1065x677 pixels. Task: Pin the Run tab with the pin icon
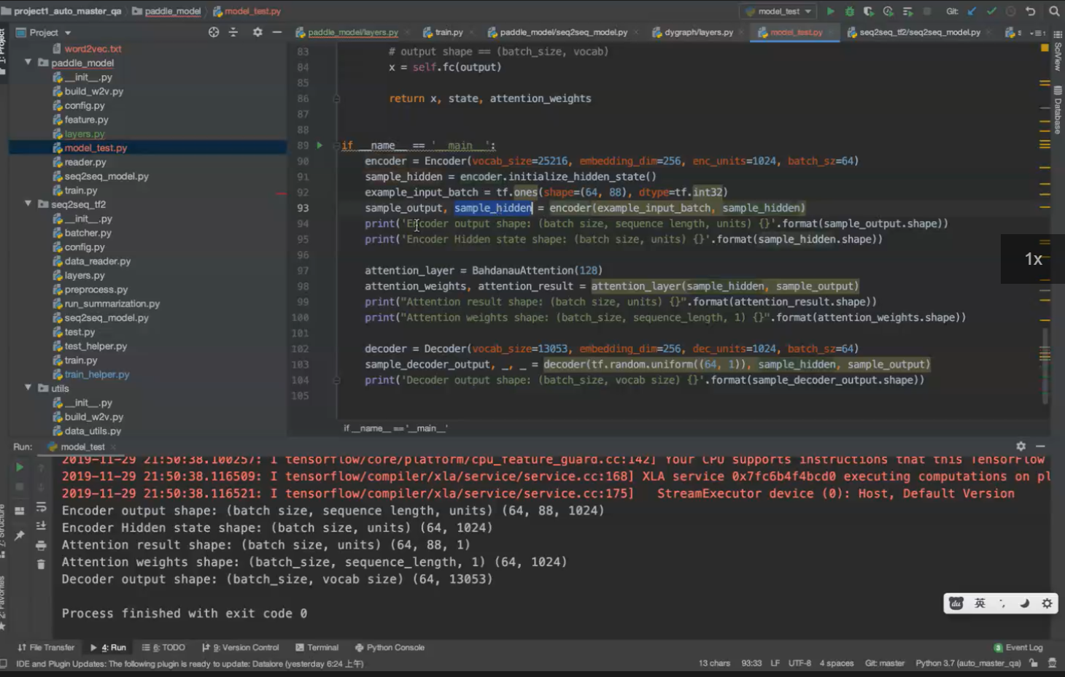[20, 535]
